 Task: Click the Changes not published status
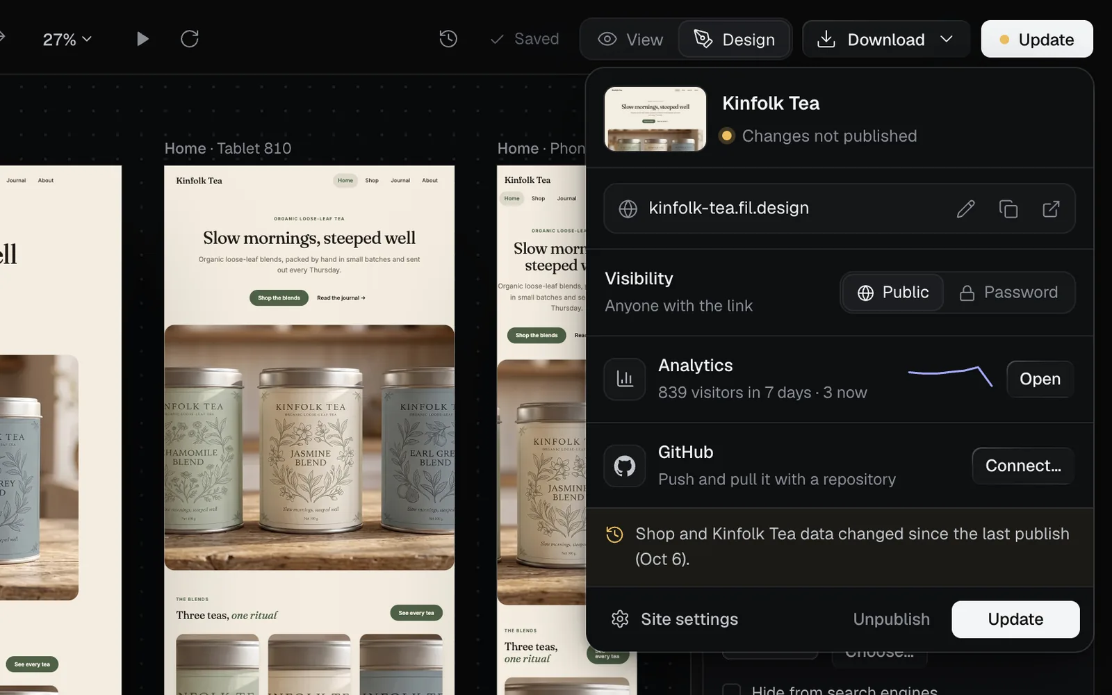[818, 136]
